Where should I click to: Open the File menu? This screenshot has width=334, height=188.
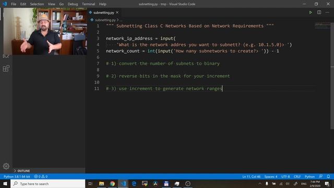pyautogui.click(x=14, y=4)
